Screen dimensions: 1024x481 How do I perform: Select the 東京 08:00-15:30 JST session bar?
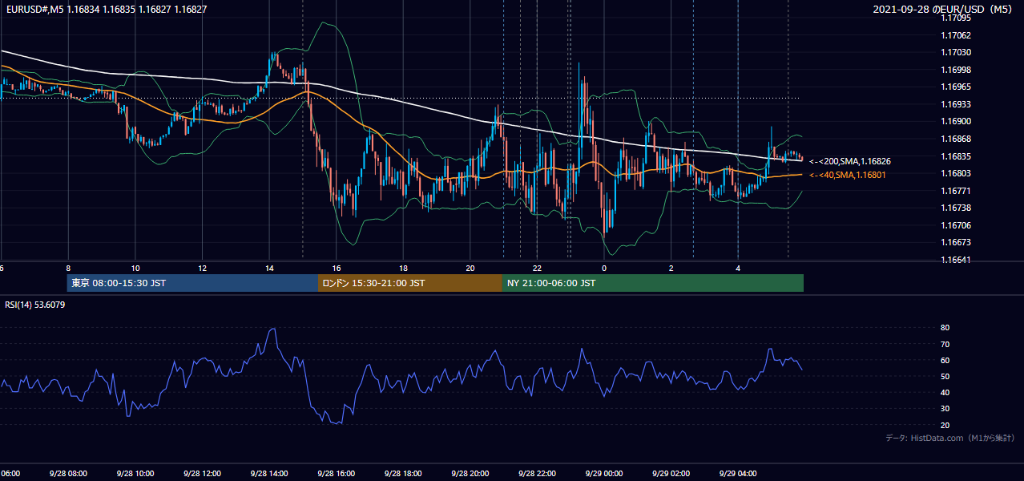pos(192,283)
